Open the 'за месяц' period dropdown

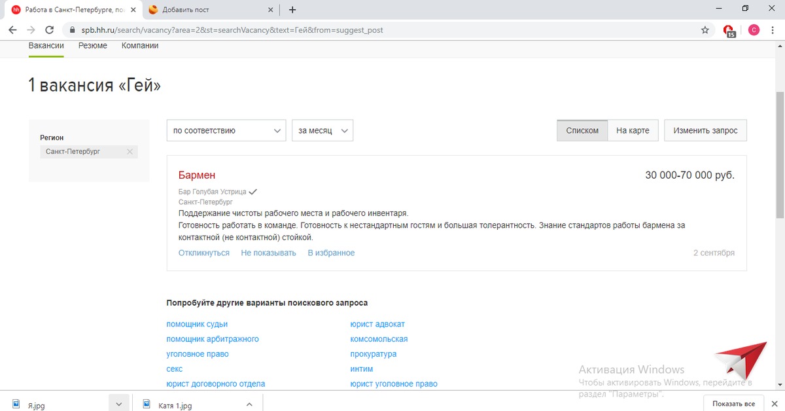click(322, 130)
